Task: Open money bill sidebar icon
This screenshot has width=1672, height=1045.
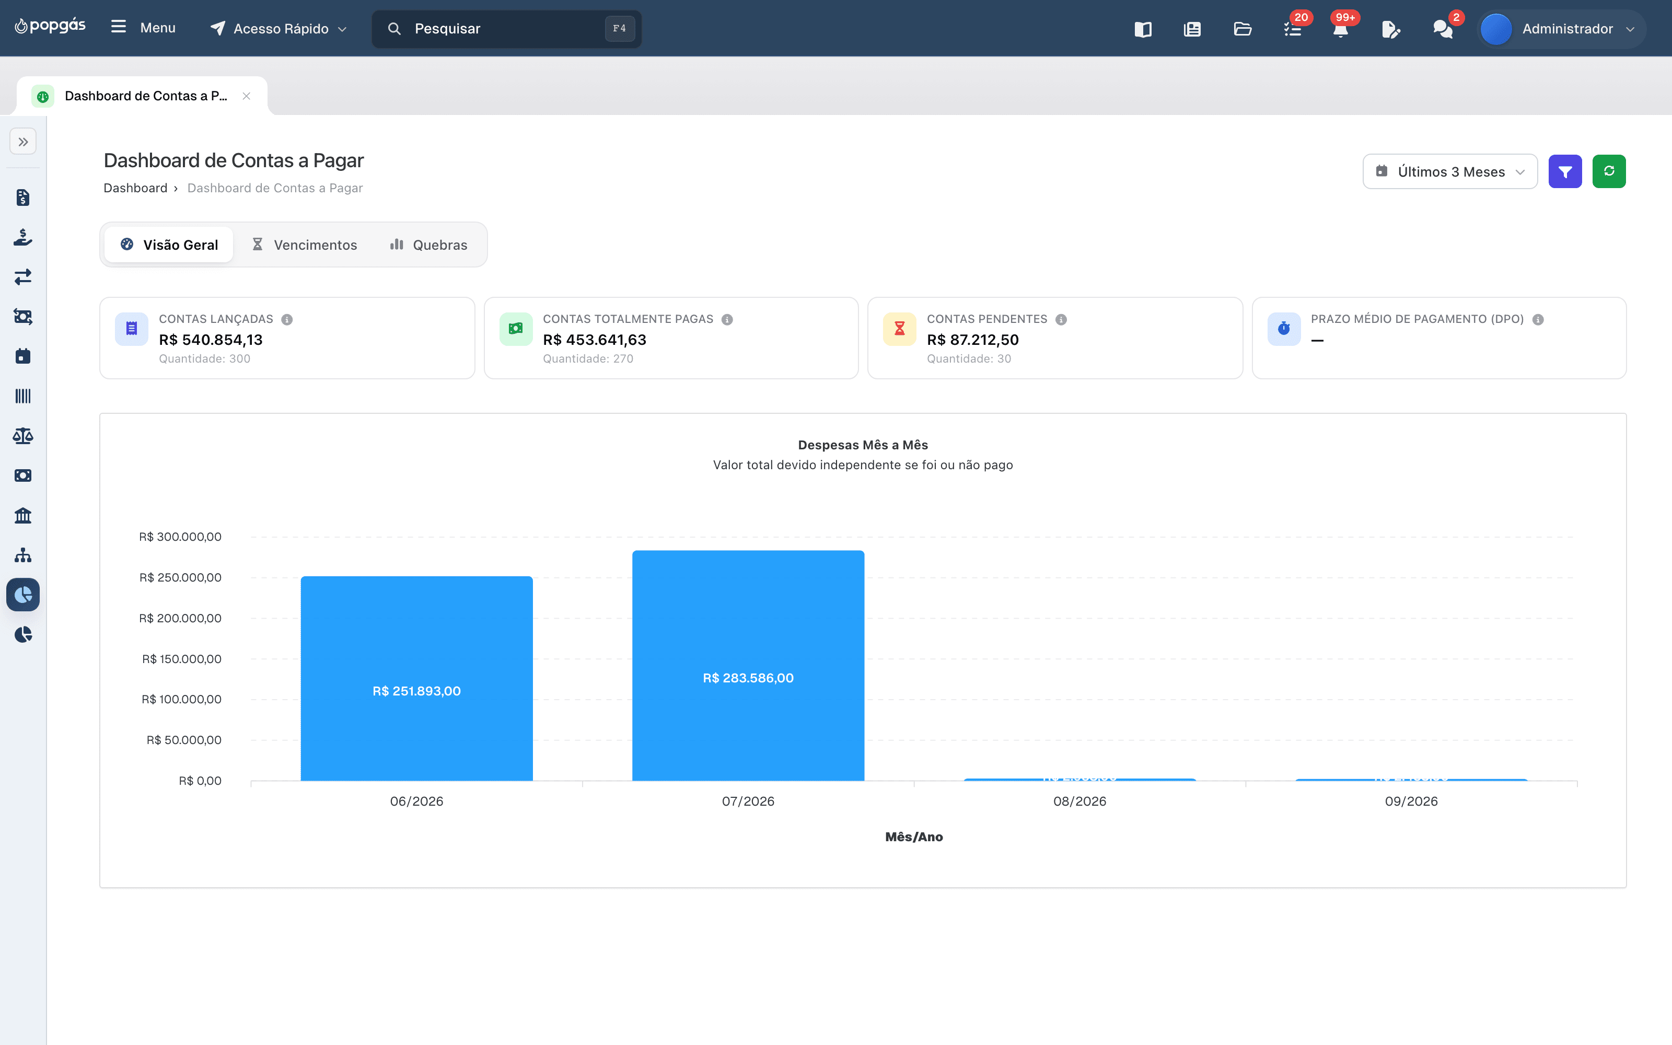Action: click(23, 475)
